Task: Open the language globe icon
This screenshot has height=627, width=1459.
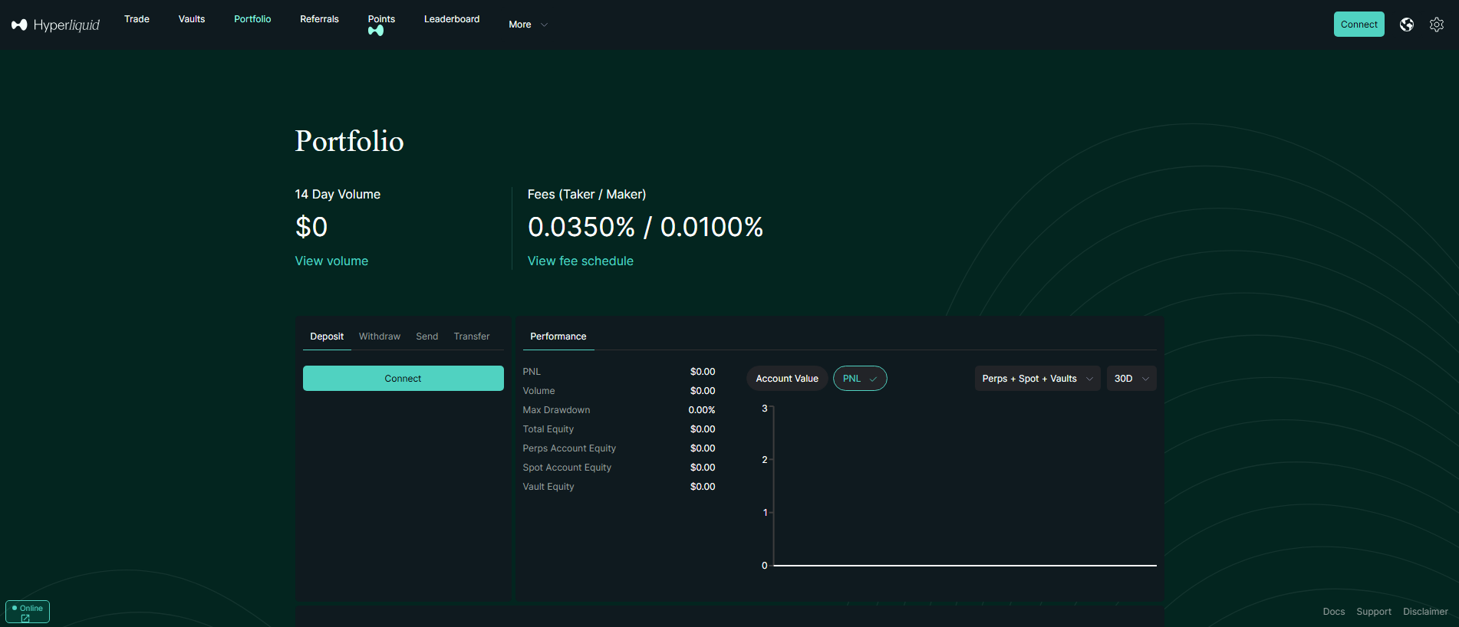Action: pyautogui.click(x=1407, y=25)
